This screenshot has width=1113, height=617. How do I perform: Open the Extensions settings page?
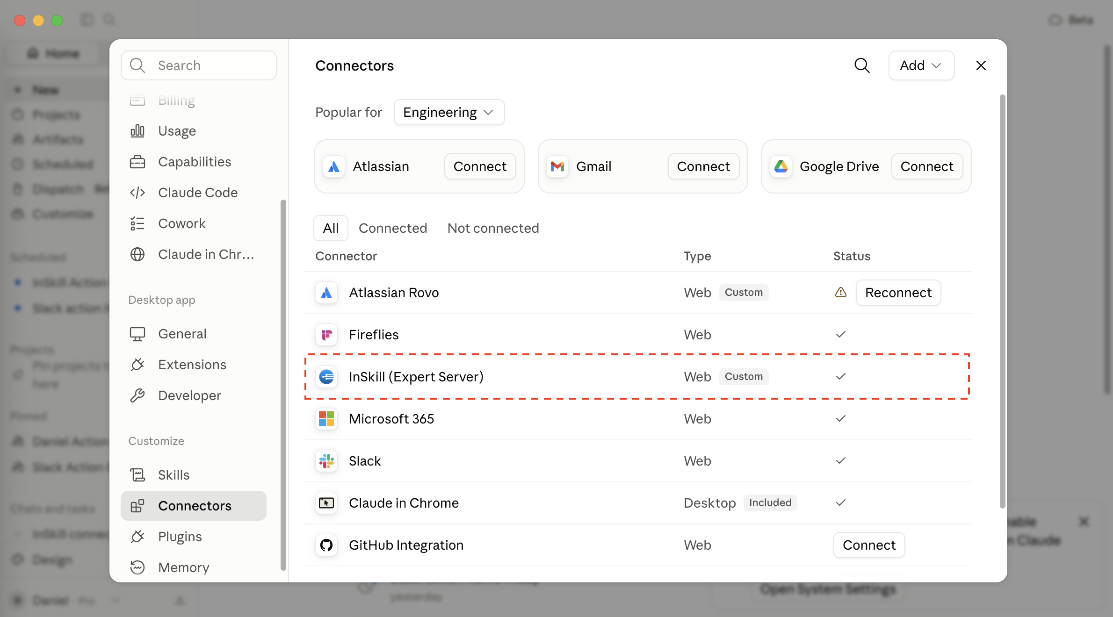pos(194,365)
